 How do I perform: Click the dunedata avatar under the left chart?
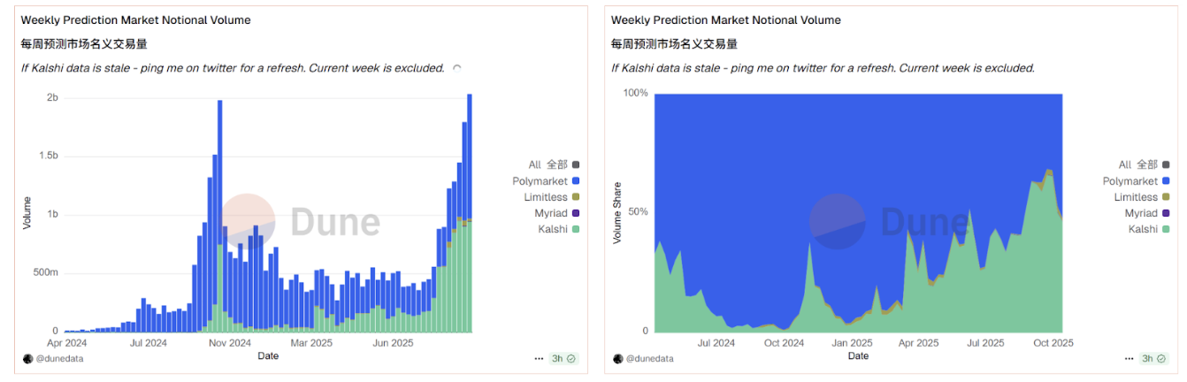click(27, 358)
